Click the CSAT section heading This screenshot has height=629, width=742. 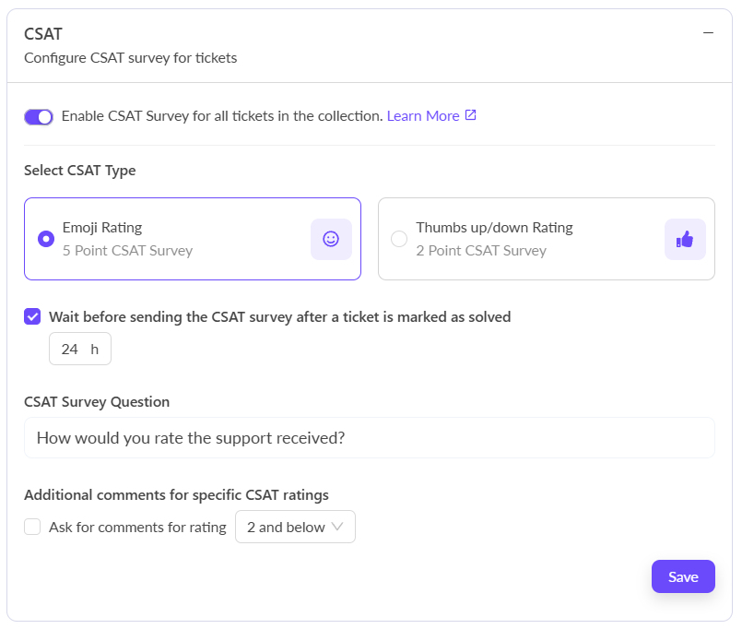pos(43,34)
